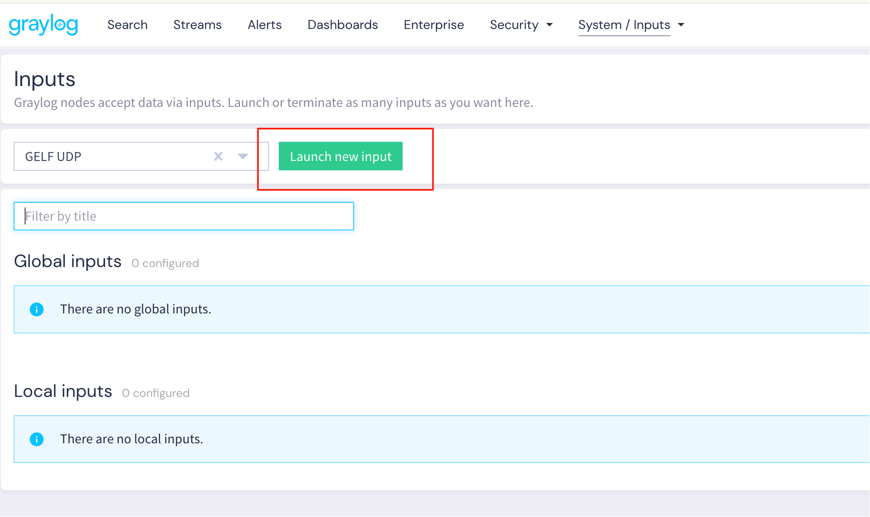Expand the System / Inputs dropdown
Screen dimensions: 870x517
tap(631, 25)
